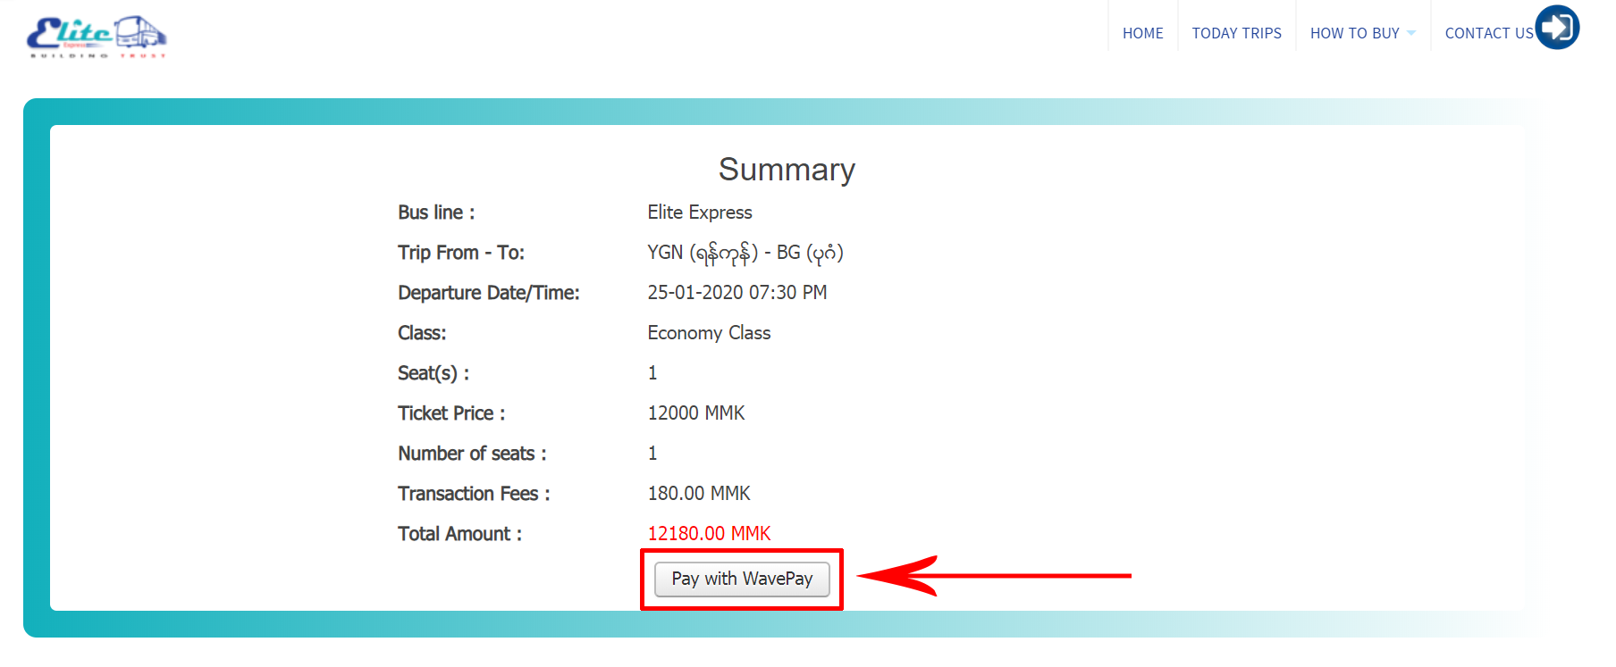The image size is (1616, 667).
Task: Click the blue login arrow icon
Action: click(x=1557, y=27)
